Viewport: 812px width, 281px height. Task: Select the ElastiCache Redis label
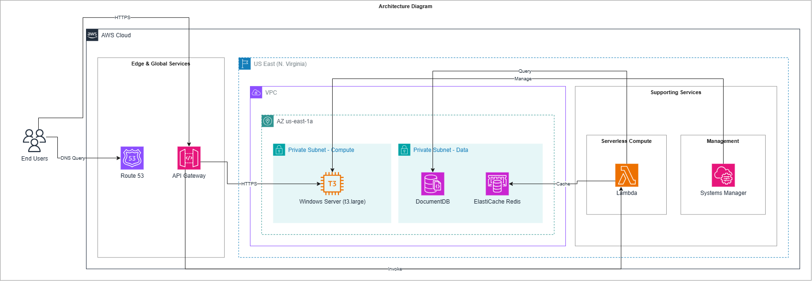497,202
